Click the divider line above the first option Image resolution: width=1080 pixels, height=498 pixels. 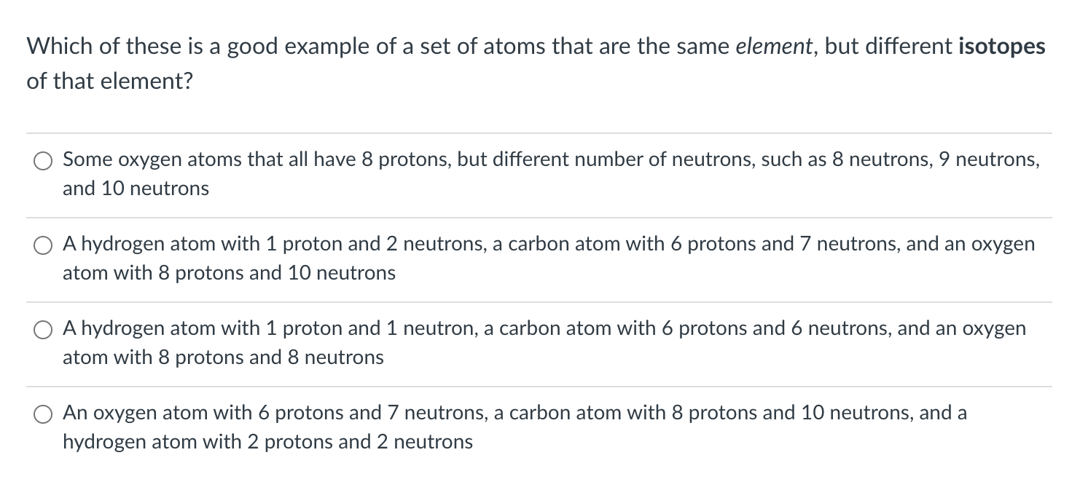point(539,133)
